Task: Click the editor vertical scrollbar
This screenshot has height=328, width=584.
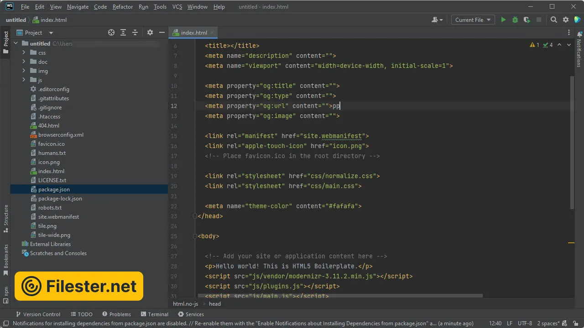Action: point(572,141)
